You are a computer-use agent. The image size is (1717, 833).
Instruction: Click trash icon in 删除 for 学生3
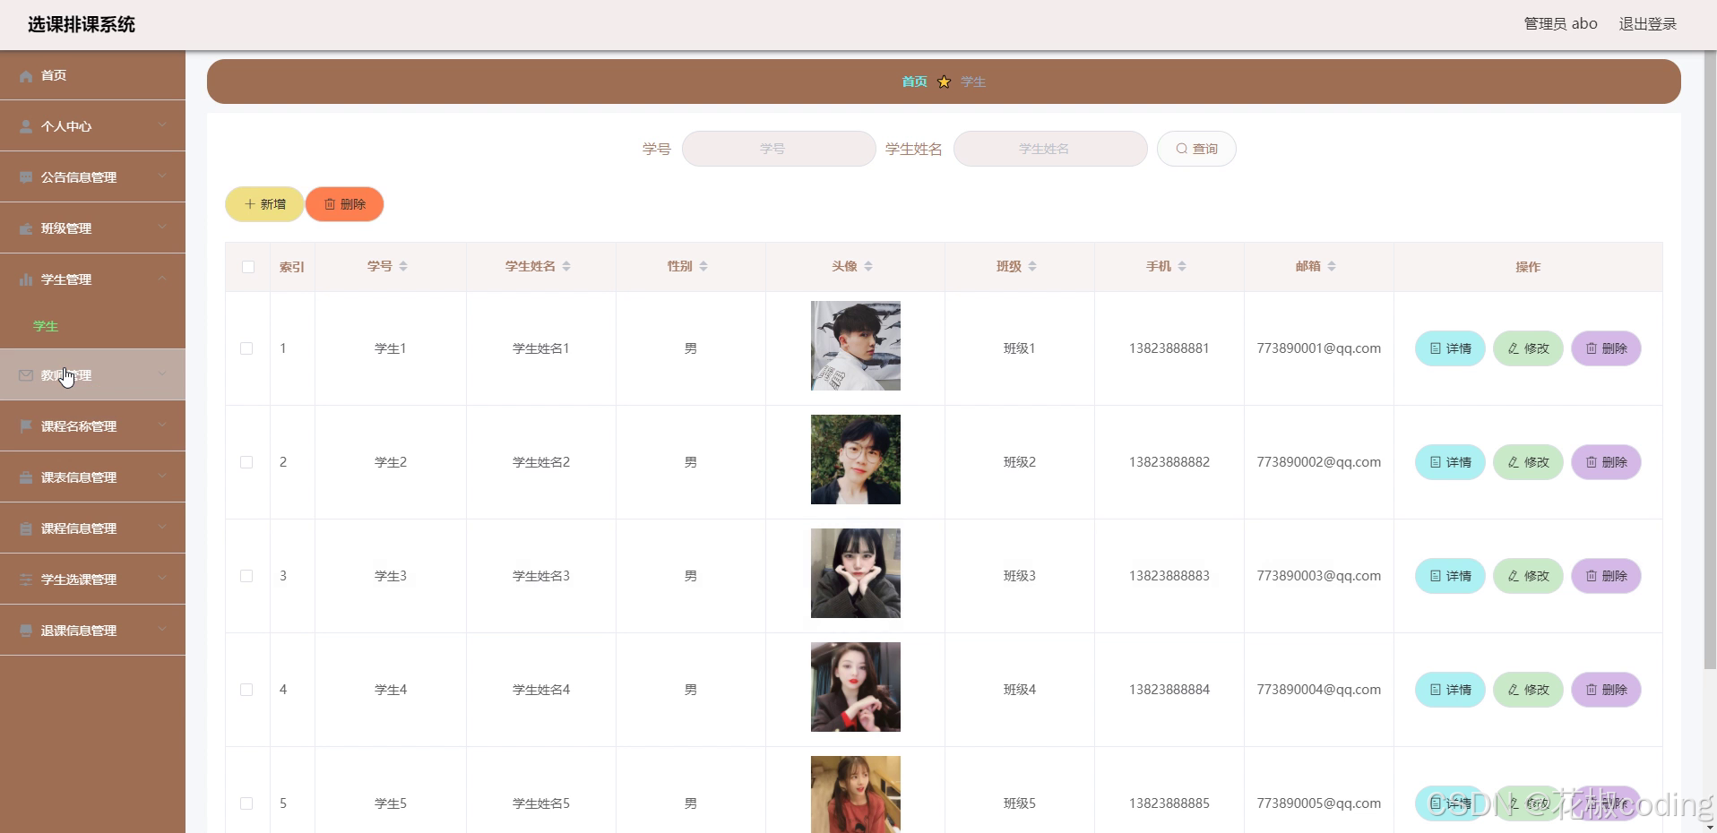(1592, 576)
